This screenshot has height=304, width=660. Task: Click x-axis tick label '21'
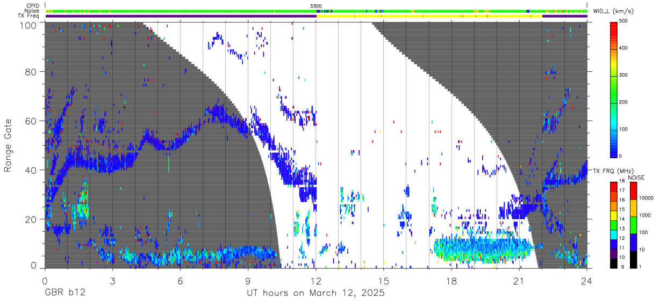point(519,280)
